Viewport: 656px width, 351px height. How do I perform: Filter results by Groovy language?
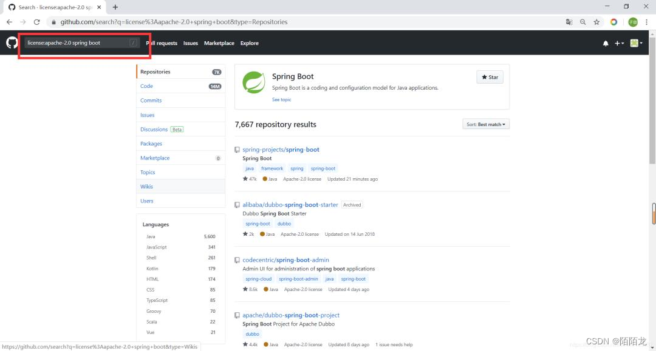click(x=181, y=311)
